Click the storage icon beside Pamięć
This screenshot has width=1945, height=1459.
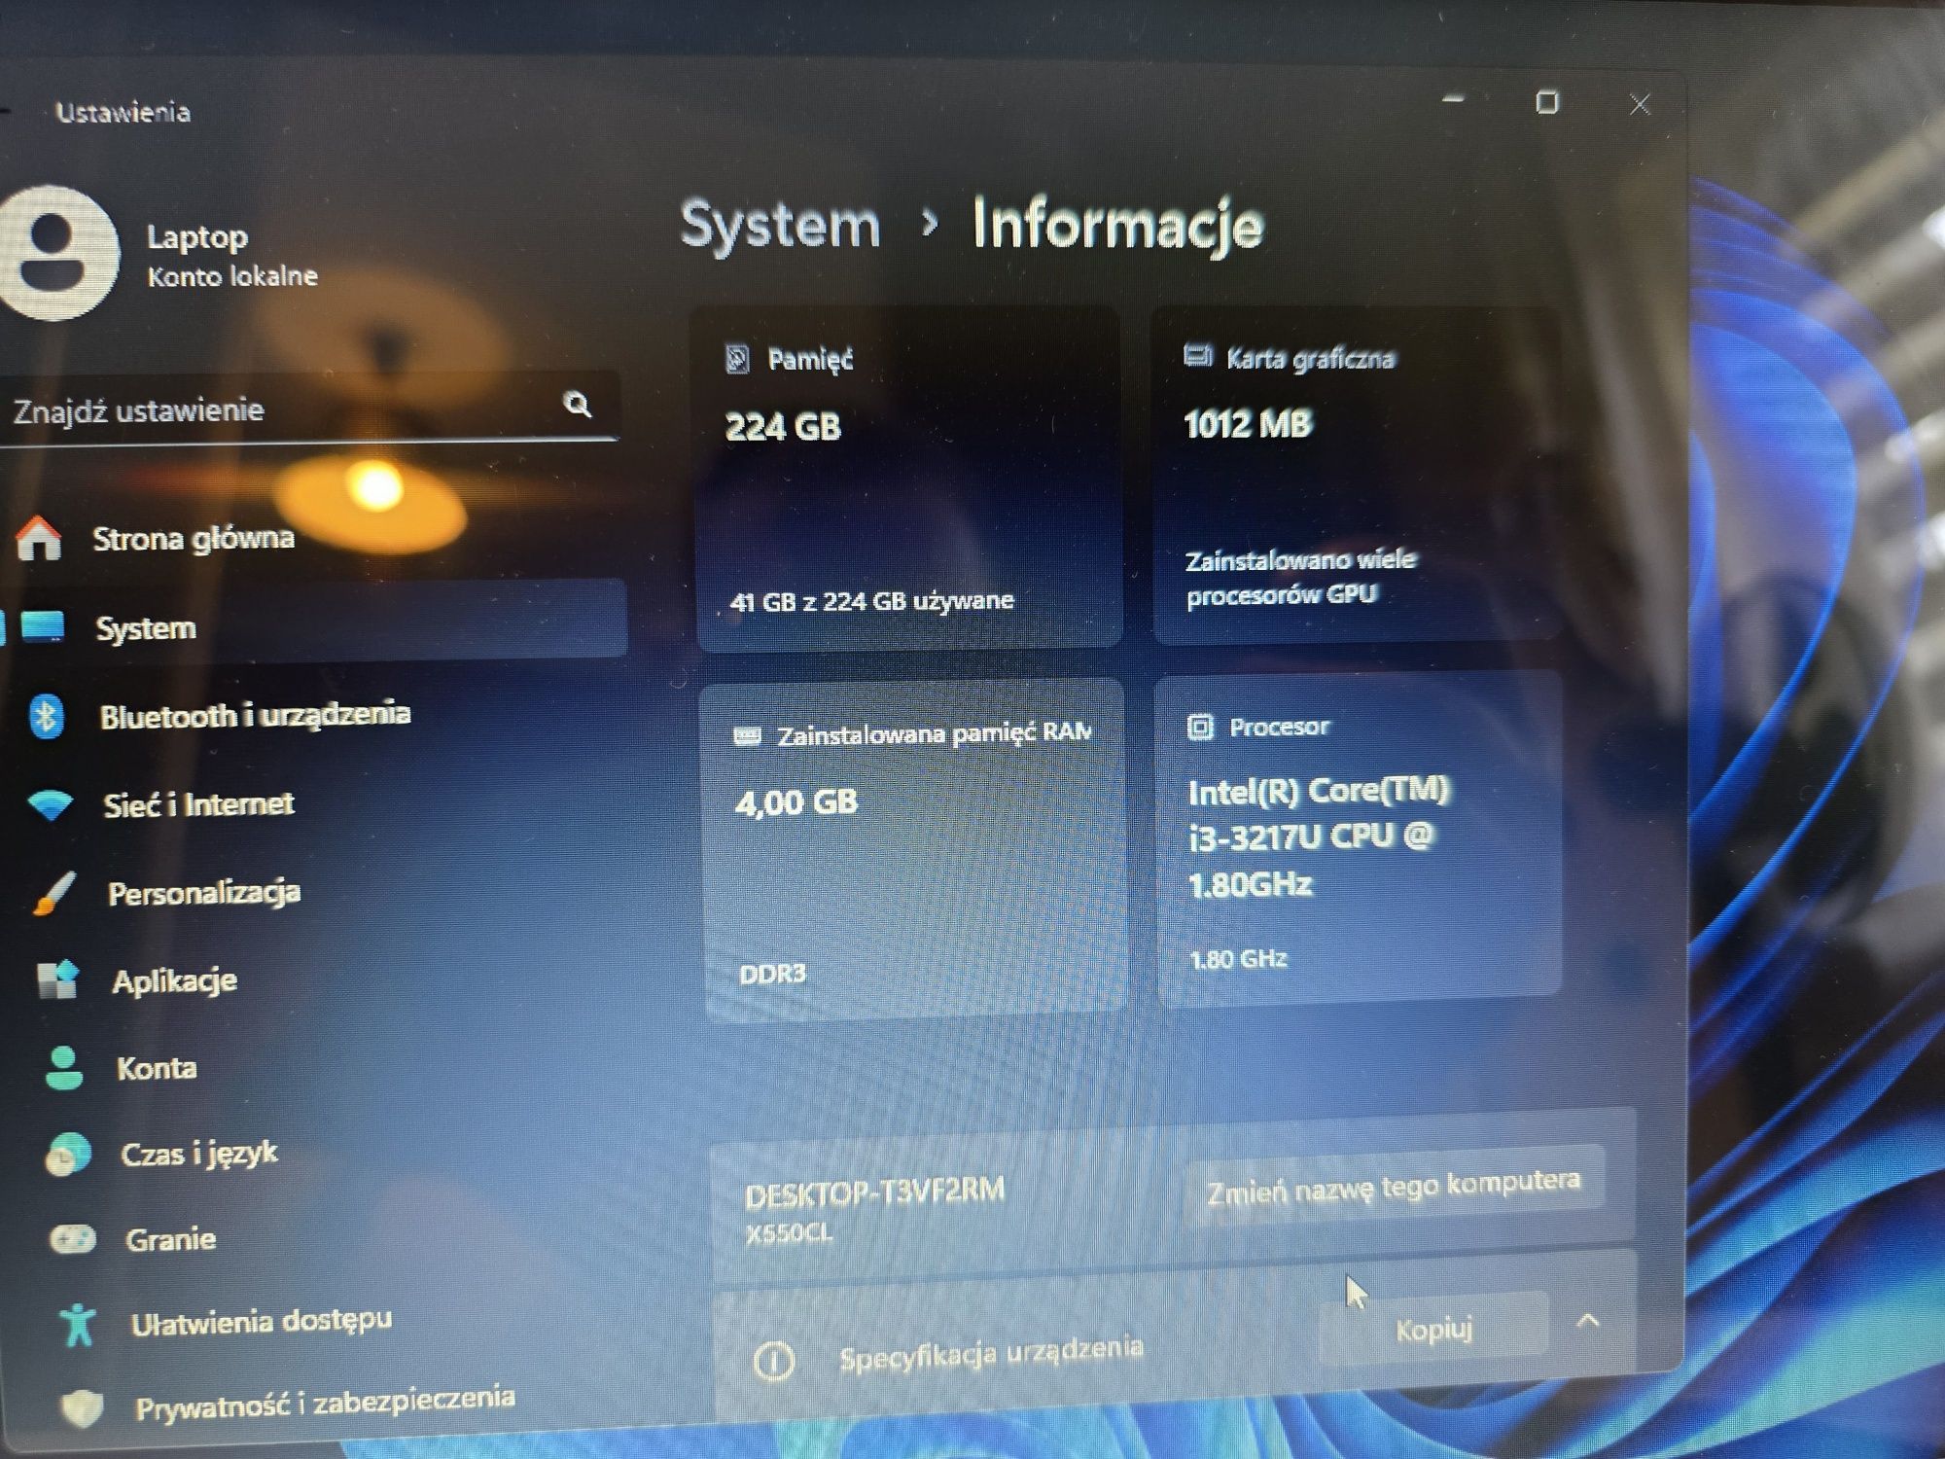[738, 359]
